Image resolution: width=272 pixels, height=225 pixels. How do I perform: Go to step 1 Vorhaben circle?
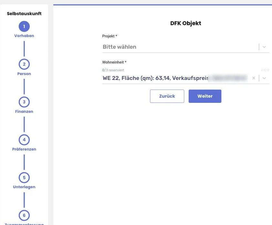pos(24,26)
